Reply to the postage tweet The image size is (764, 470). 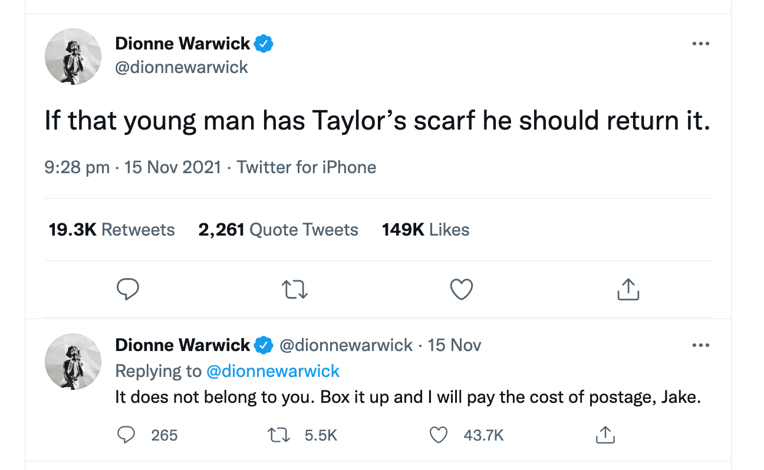point(126,435)
